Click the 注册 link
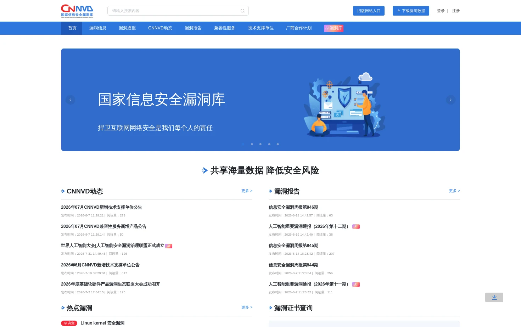The width and height of the screenshot is (521, 327). point(456,11)
